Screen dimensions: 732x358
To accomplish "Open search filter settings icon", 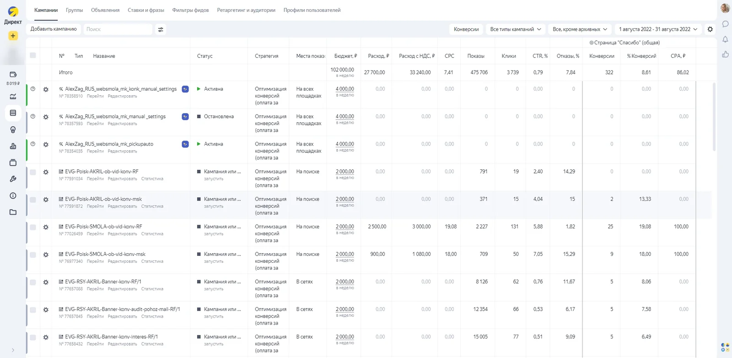I will pos(161,29).
